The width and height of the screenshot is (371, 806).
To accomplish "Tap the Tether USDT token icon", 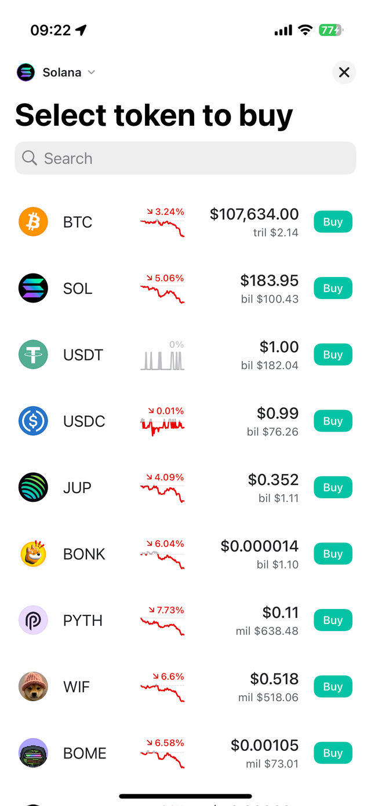I will point(33,355).
